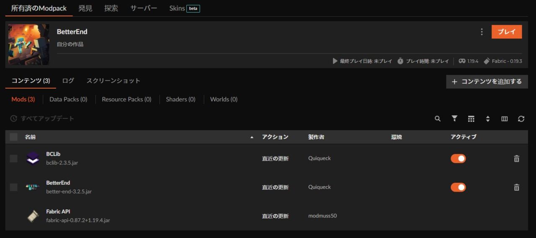Image resolution: width=536 pixels, height=238 pixels.
Task: Open the 発見 tab
Action: [85, 8]
